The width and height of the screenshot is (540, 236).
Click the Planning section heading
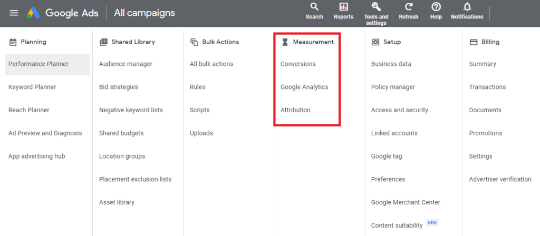pyautogui.click(x=33, y=42)
